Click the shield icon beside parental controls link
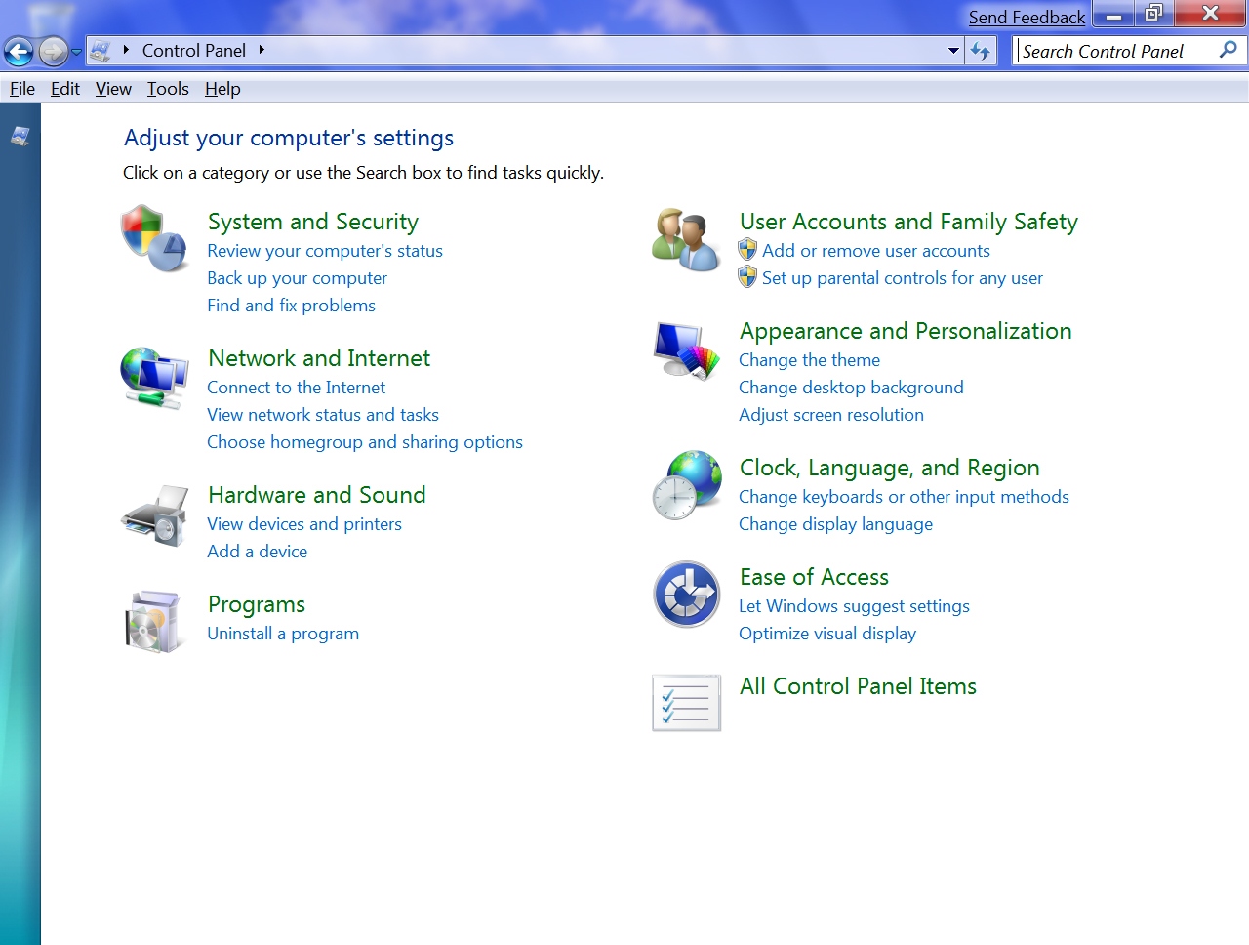Image resolution: width=1249 pixels, height=945 pixels. coord(747,277)
